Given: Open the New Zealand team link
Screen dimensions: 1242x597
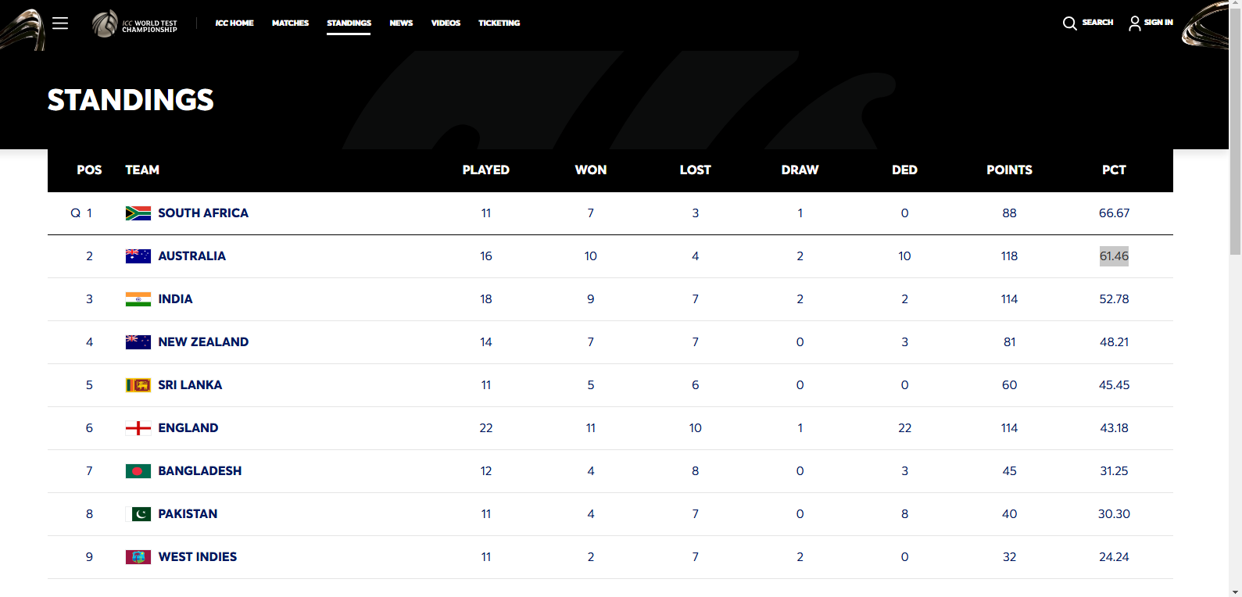Looking at the screenshot, I should [203, 342].
